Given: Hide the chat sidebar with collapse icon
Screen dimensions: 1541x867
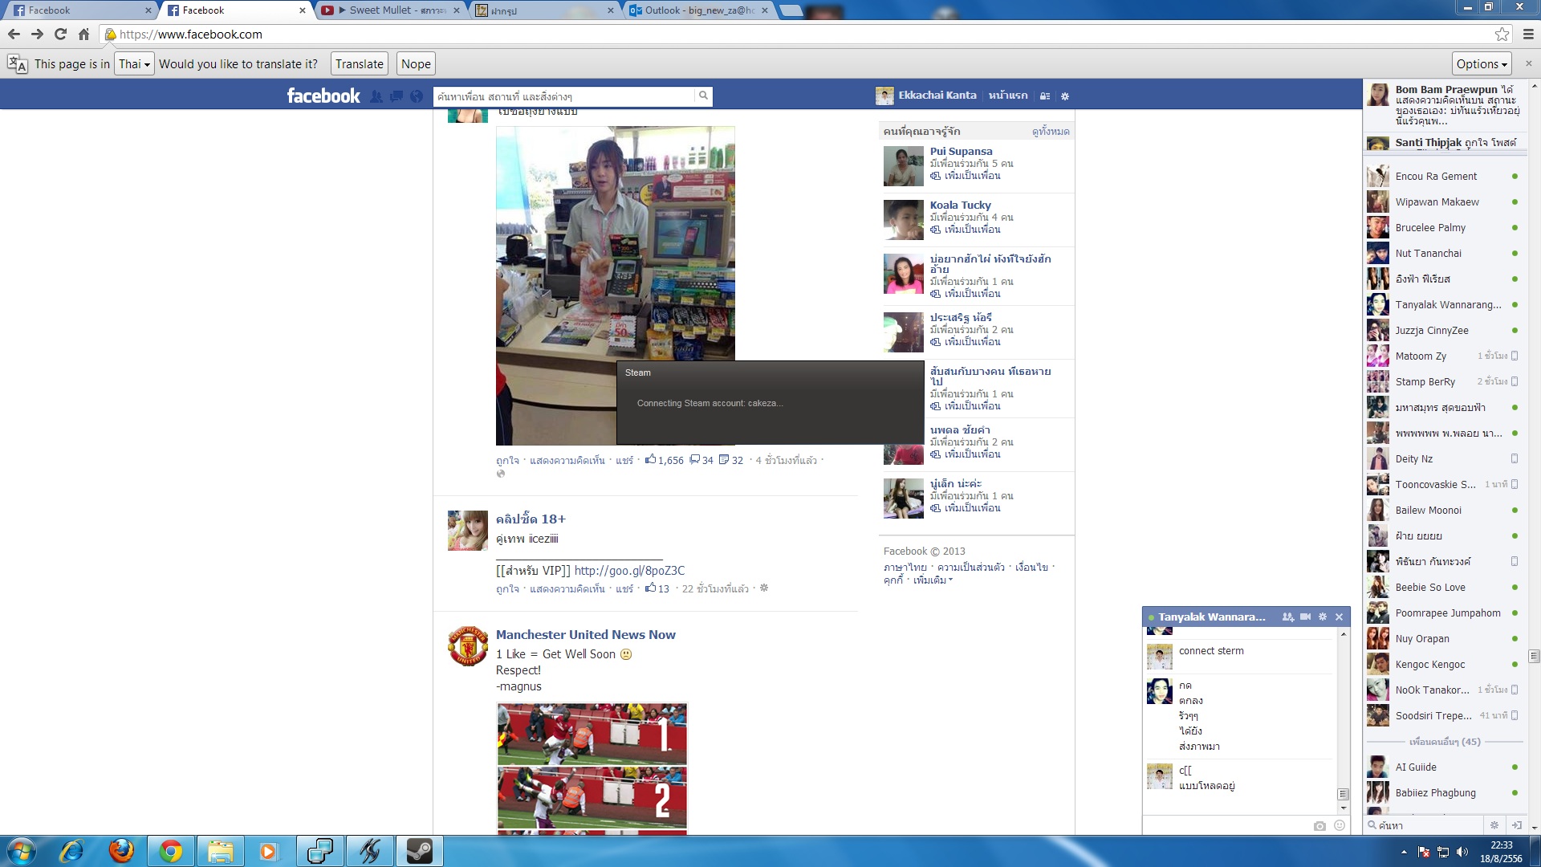Looking at the screenshot, I should (x=1516, y=824).
